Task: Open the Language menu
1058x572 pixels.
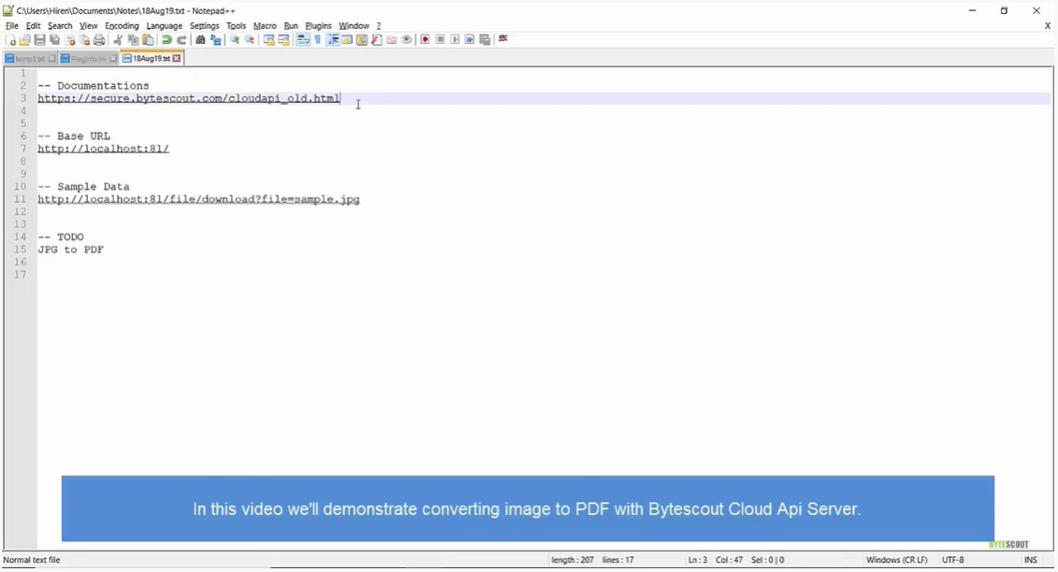Action: pos(164,25)
